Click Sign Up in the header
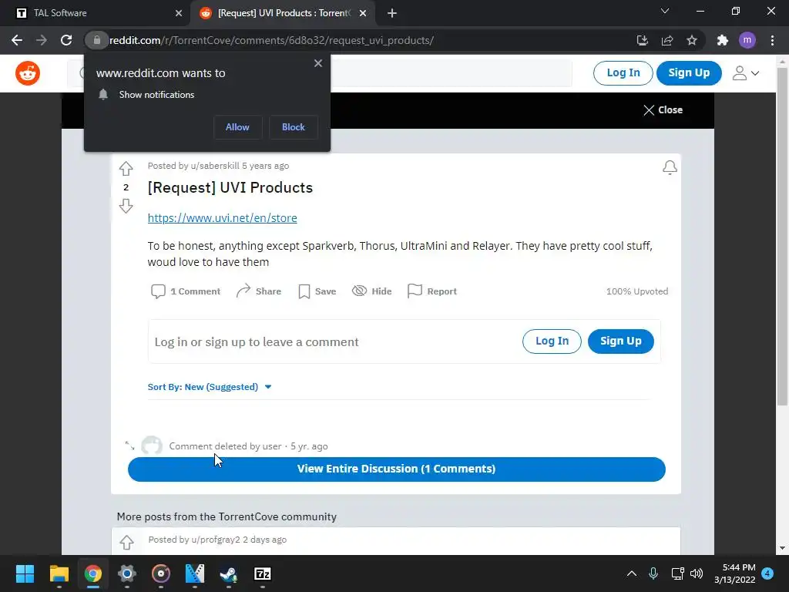Screen dimensions: 789x592 (x=689, y=73)
